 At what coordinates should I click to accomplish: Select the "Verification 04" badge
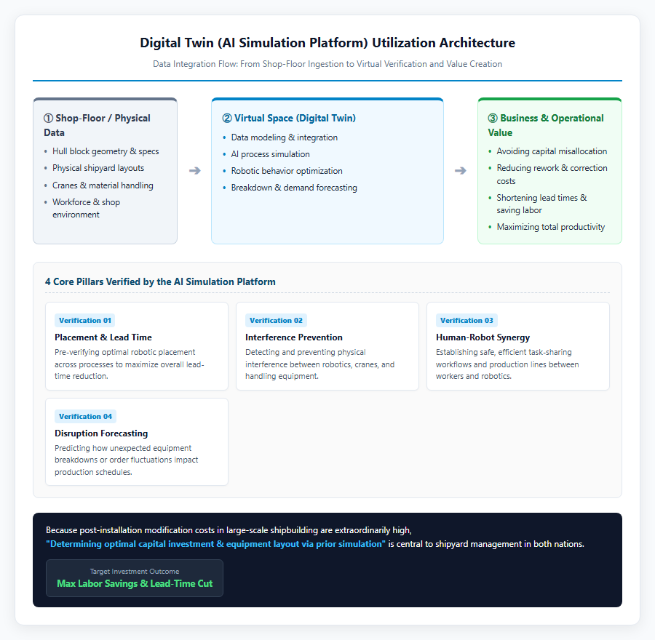(86, 417)
